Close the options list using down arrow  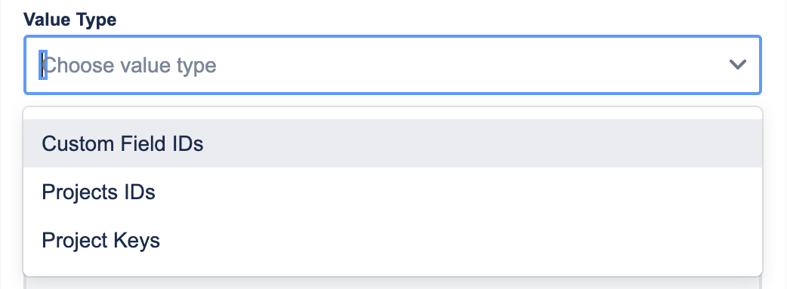tap(737, 65)
